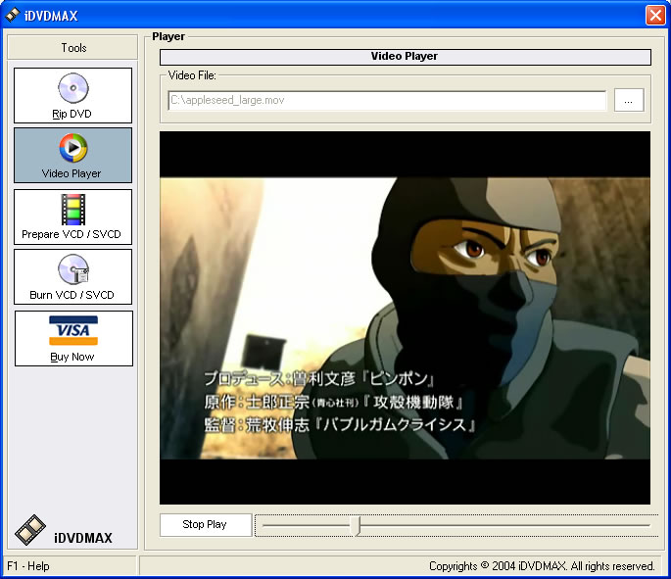
Task: Browse for a video file with ... button
Action: click(x=629, y=100)
